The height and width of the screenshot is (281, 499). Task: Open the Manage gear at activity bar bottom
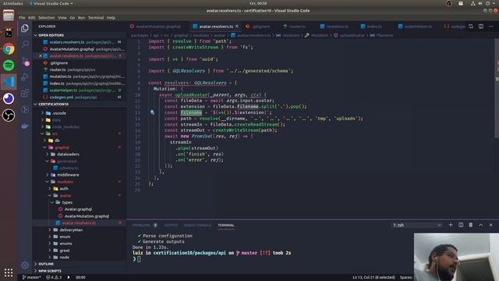click(x=25, y=265)
